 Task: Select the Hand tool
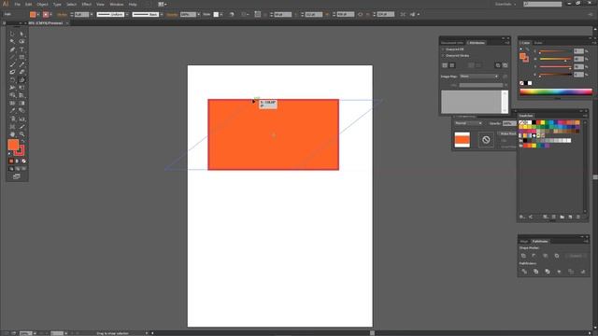coord(12,134)
